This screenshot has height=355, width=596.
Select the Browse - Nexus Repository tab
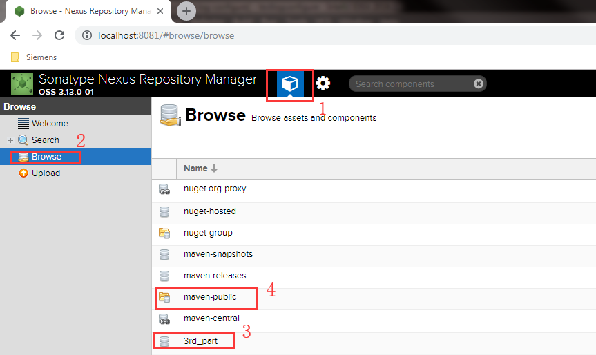(88, 11)
